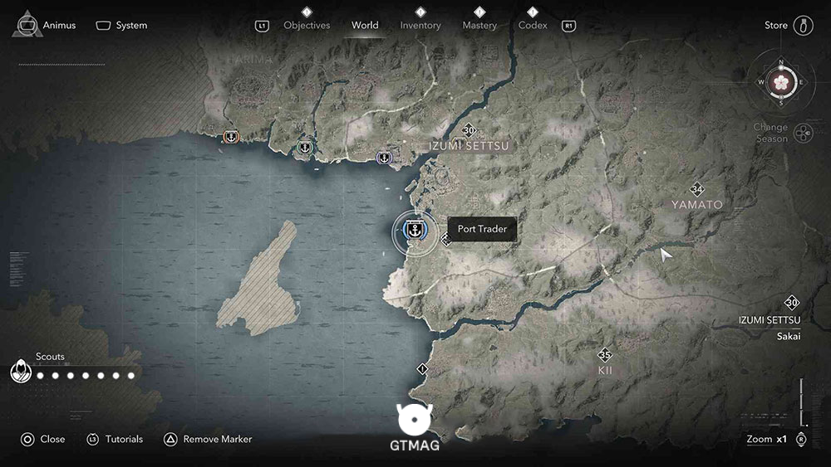Click the exclamation diamond marker on the coast
Screen dimensions: 831x467
(422, 368)
